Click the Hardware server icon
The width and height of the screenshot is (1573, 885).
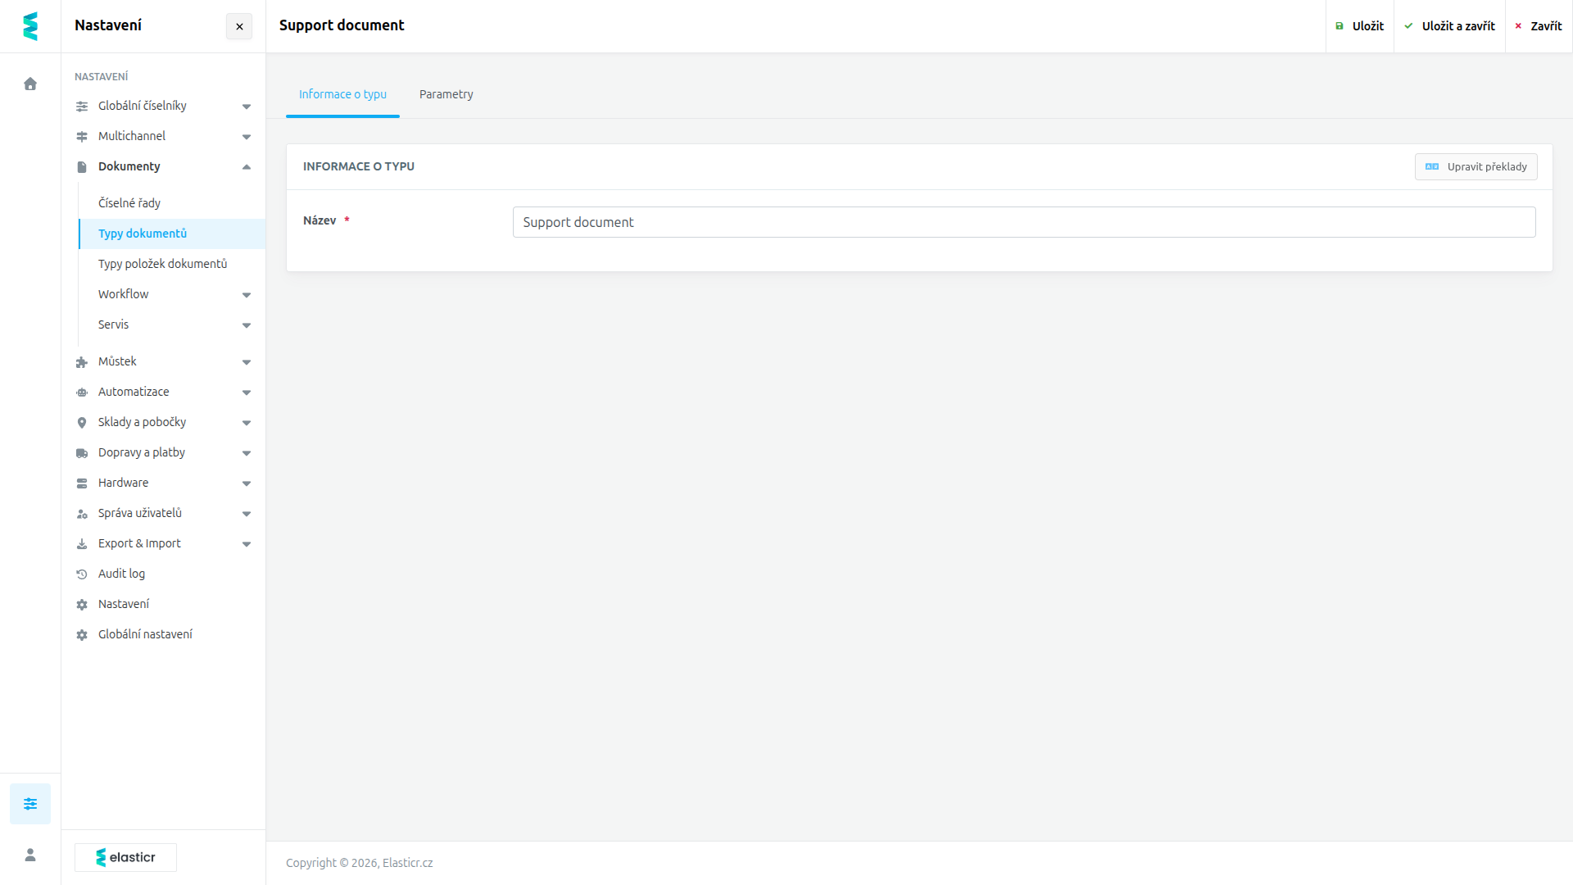click(82, 483)
